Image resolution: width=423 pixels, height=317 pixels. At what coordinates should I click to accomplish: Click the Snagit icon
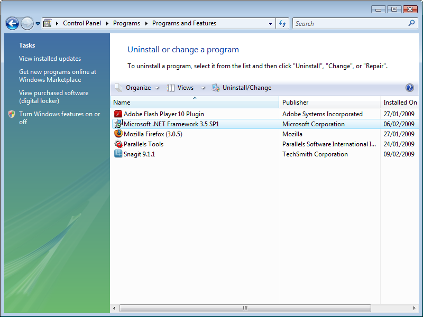click(x=118, y=154)
